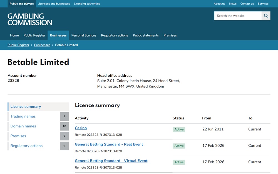
Task: Click Active badge in Virtual Event row
Action: click(179, 162)
